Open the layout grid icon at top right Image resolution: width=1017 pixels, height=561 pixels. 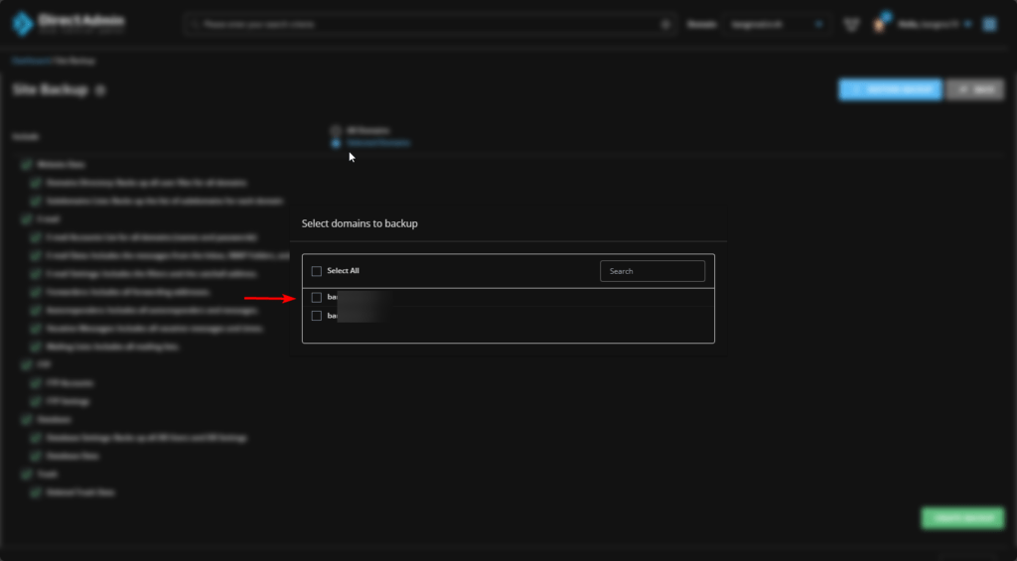point(989,24)
